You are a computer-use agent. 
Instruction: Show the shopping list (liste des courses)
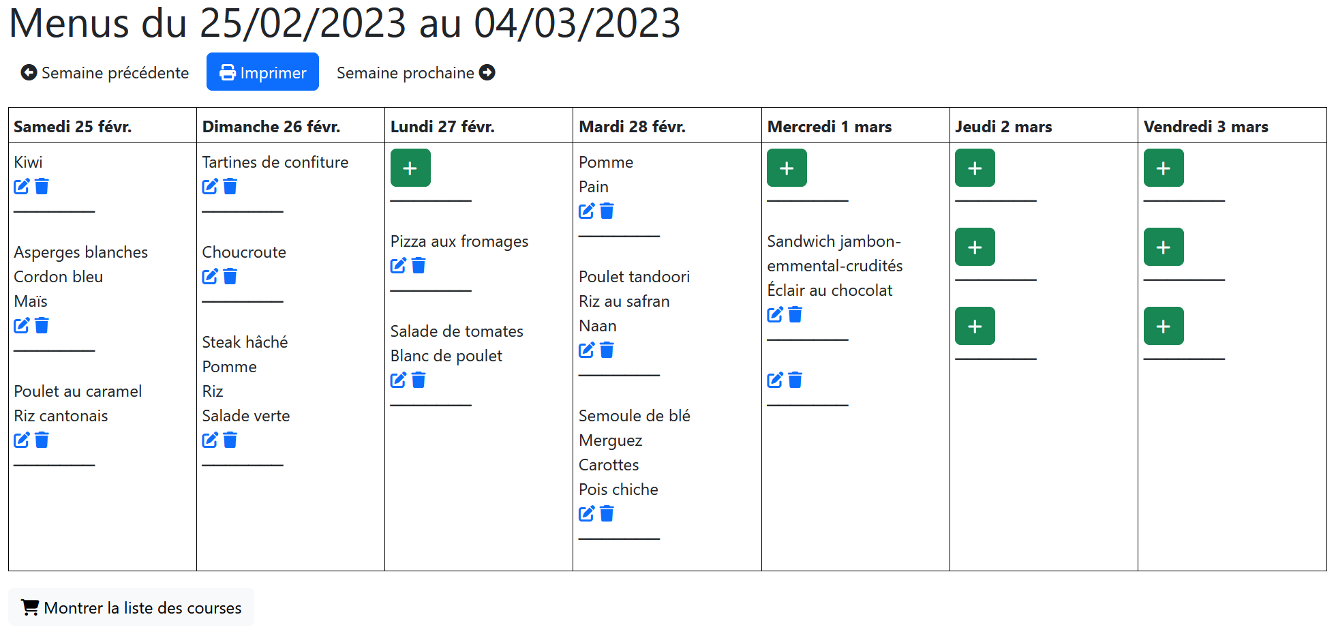pos(131,607)
